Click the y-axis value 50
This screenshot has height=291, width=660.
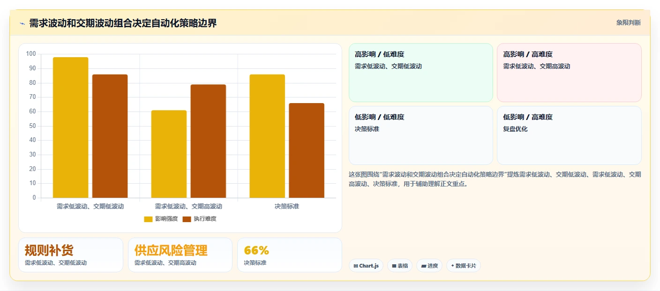(x=32, y=126)
